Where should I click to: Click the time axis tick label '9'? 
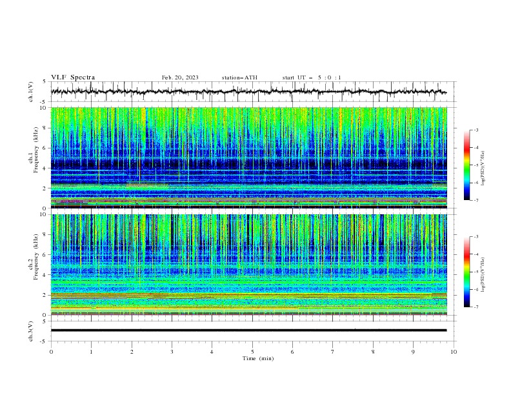(x=413, y=352)
